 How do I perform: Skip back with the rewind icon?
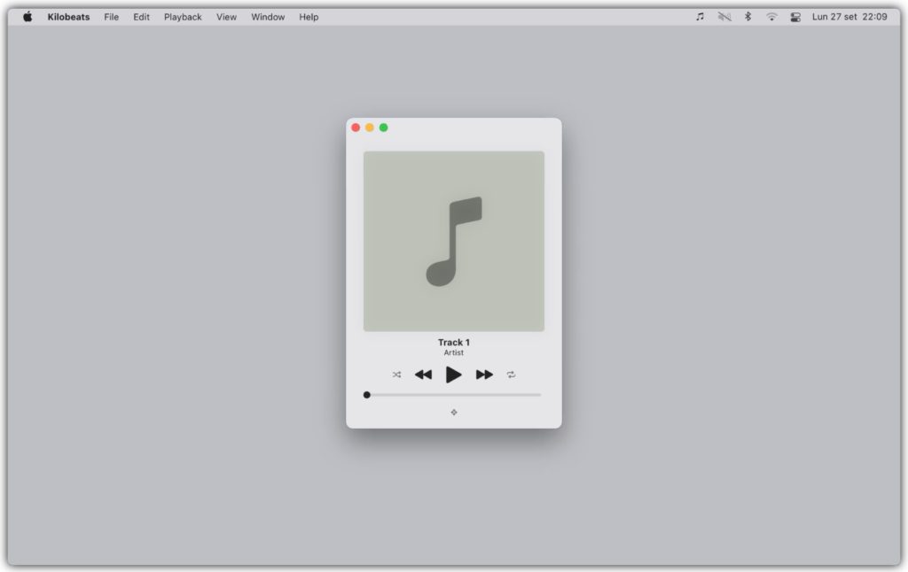pyautogui.click(x=423, y=375)
